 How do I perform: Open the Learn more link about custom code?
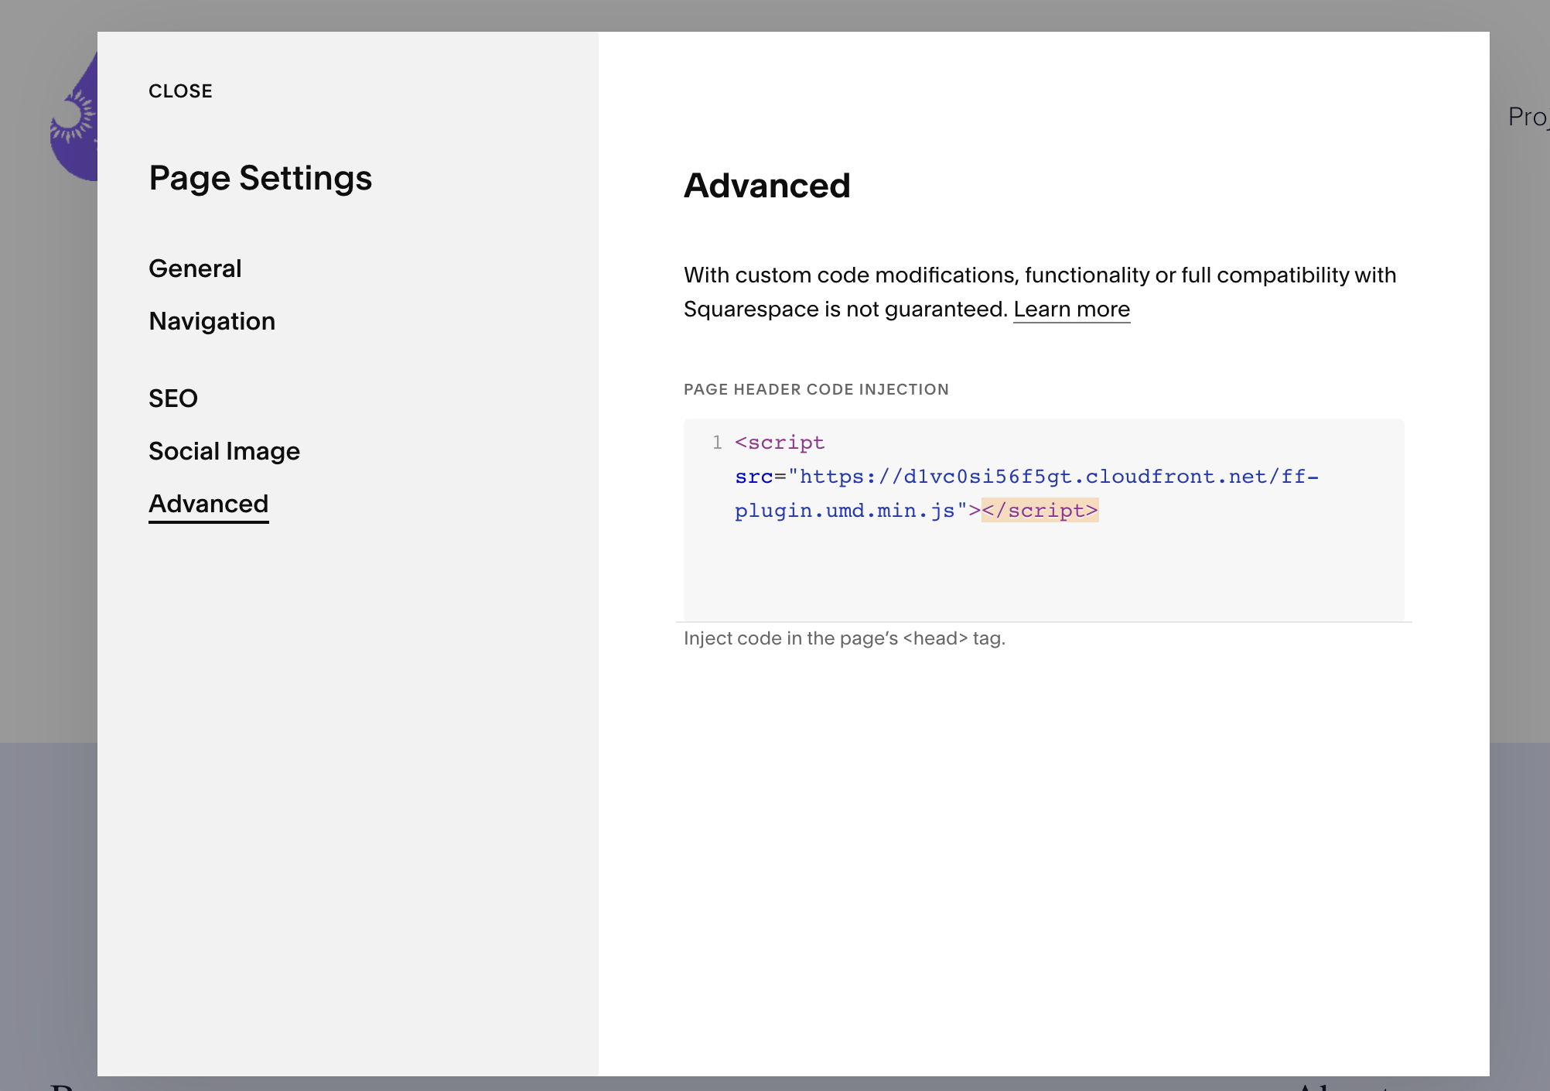tap(1072, 309)
